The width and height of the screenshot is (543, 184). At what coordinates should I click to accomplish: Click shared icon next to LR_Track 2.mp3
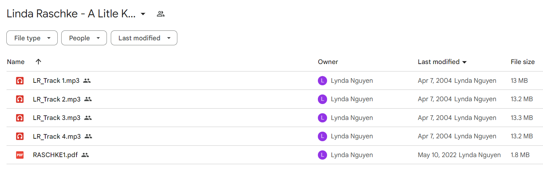(88, 99)
